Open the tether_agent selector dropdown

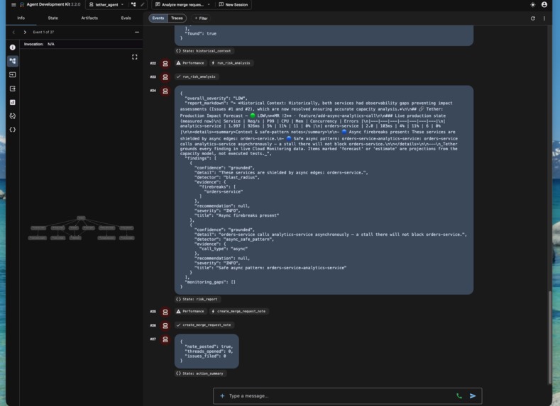(x=106, y=5)
